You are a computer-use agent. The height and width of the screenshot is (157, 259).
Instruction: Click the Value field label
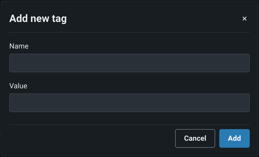pos(18,86)
